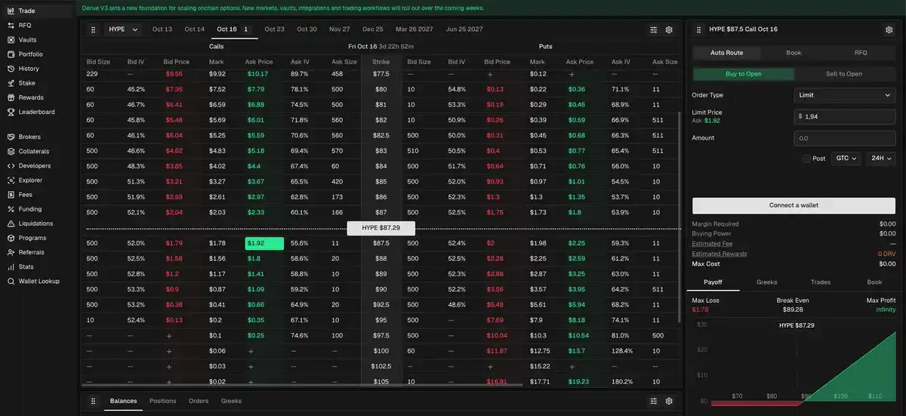This screenshot has width=906, height=416.
Task: Tick the Post checkbox
Action: coord(808,159)
